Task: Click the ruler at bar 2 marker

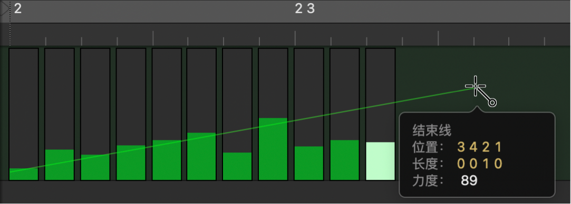Action: click(x=18, y=8)
